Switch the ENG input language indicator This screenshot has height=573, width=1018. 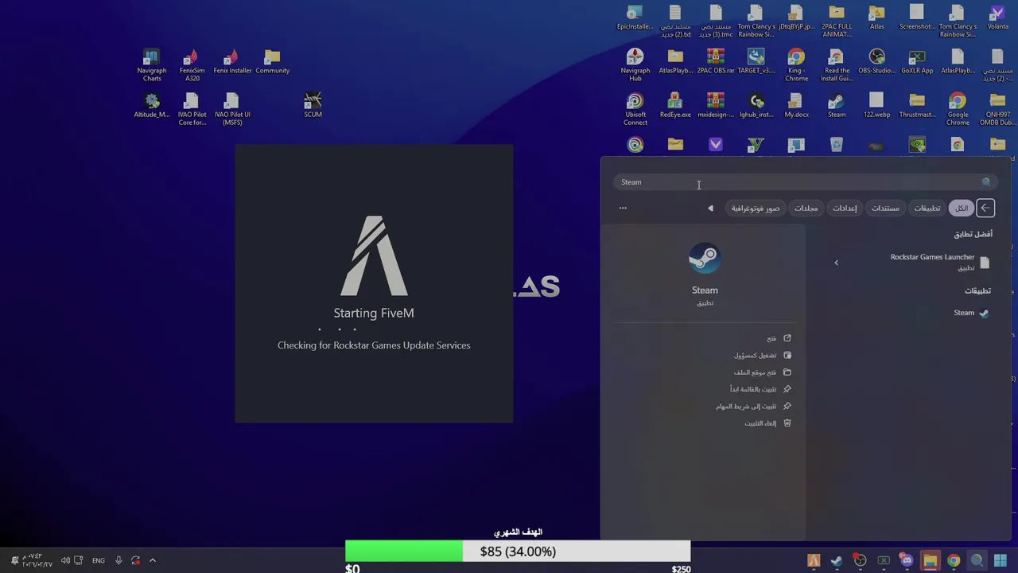(x=99, y=560)
